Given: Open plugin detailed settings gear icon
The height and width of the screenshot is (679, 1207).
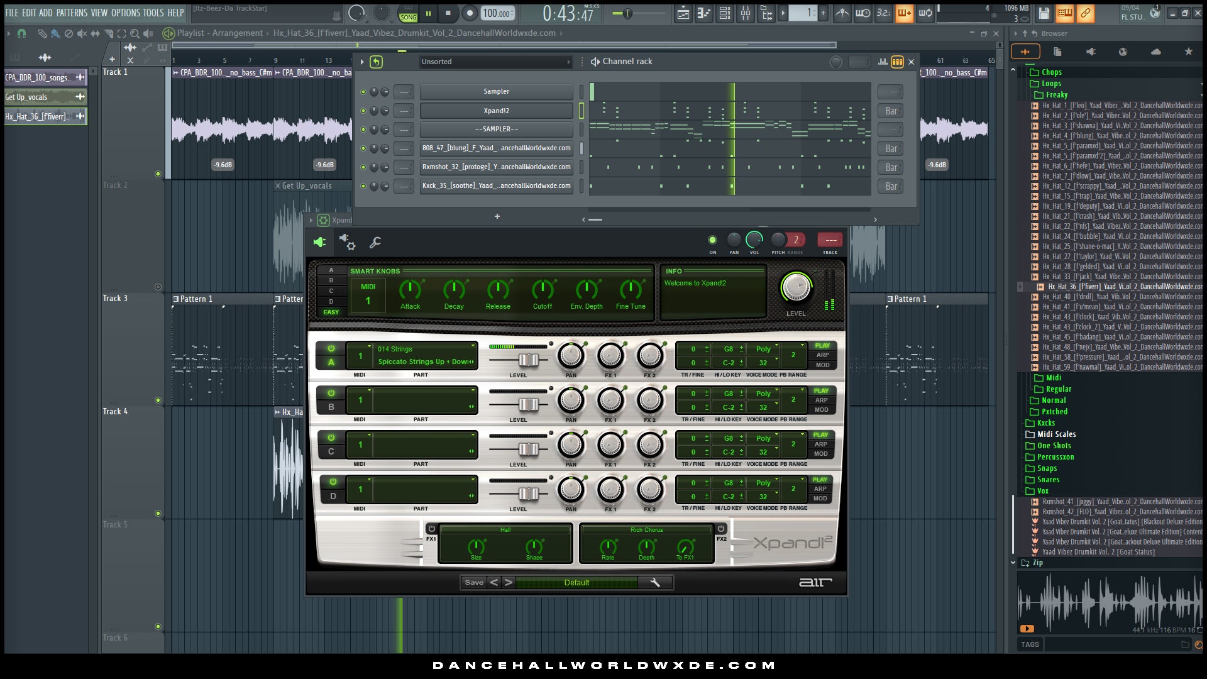Looking at the screenshot, I should coord(347,242).
